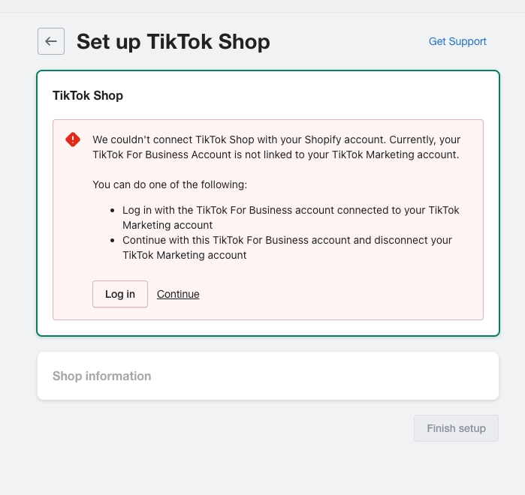This screenshot has height=495, width=525.
Task: Click the back arrow button
Action: pyautogui.click(x=51, y=41)
